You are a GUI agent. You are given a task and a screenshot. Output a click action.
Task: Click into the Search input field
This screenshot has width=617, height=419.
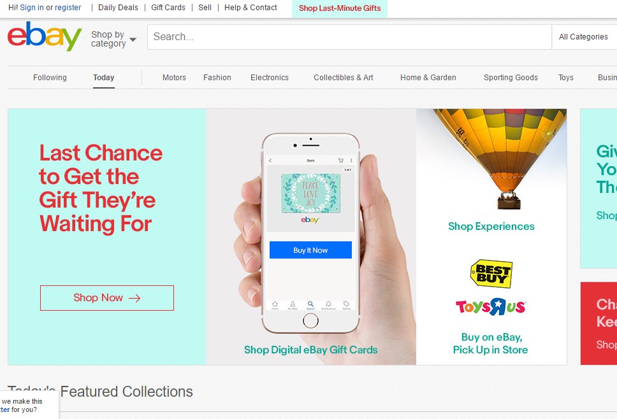coord(349,37)
